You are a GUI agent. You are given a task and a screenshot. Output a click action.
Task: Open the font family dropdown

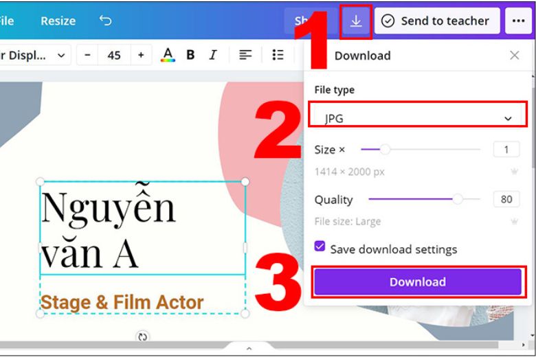[34, 55]
